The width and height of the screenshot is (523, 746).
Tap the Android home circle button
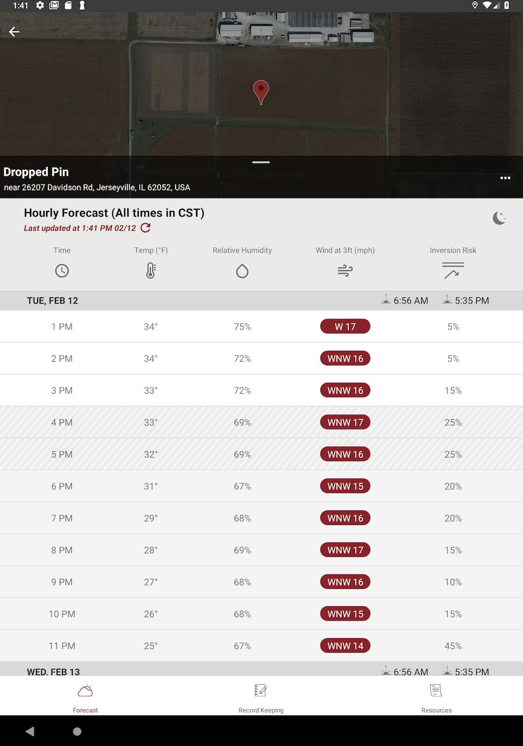tap(77, 731)
